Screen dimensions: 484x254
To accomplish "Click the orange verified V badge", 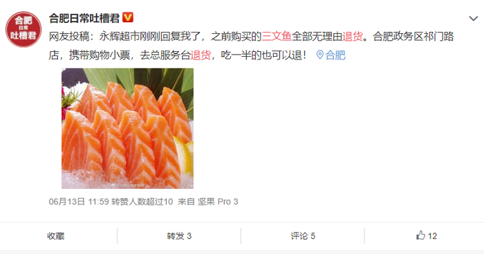I will point(128,17).
